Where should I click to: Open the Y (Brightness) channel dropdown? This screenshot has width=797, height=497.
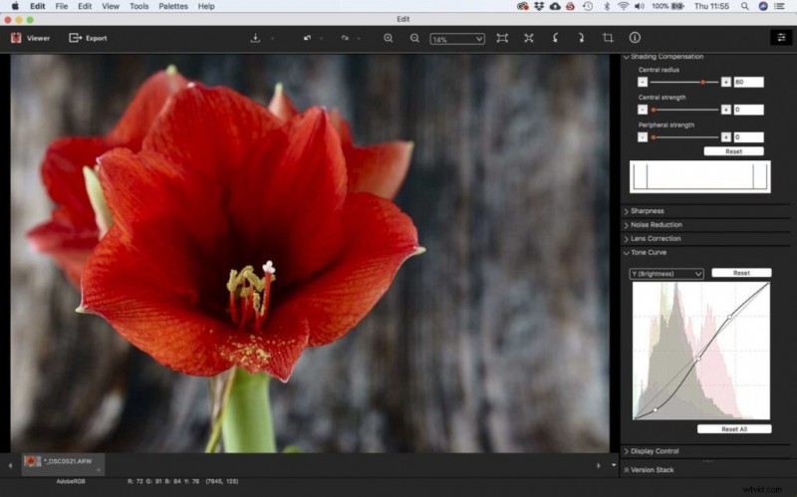coord(666,274)
